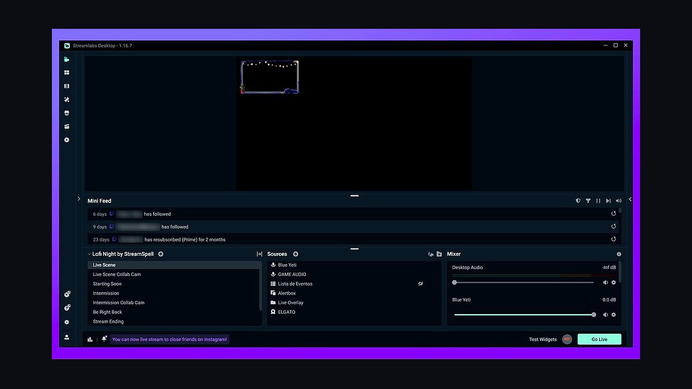Skip the current alert in Mini Feed

[x=608, y=201]
